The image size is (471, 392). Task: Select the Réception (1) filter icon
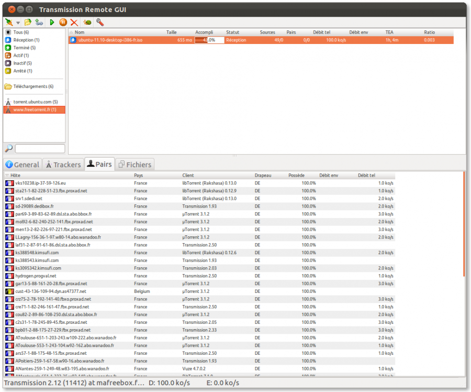pyautogui.click(x=8, y=40)
